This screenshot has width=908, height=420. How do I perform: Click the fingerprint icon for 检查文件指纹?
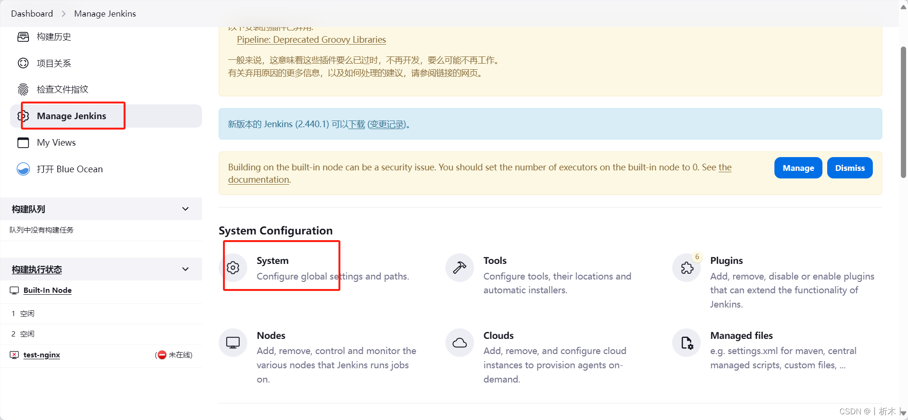click(23, 89)
